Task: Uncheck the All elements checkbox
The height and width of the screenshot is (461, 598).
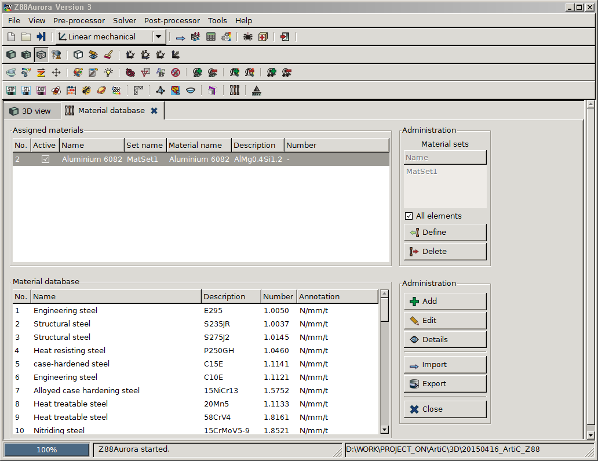Action: [x=409, y=216]
